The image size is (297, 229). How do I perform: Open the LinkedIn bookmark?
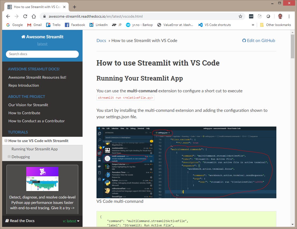coord(98,25)
